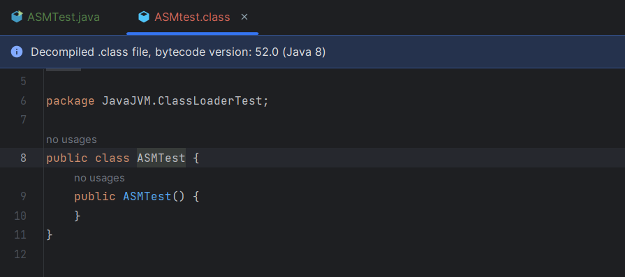The height and width of the screenshot is (277, 625).
Task: Click the blue ASMTest constructor name
Action: pyautogui.click(x=147, y=196)
